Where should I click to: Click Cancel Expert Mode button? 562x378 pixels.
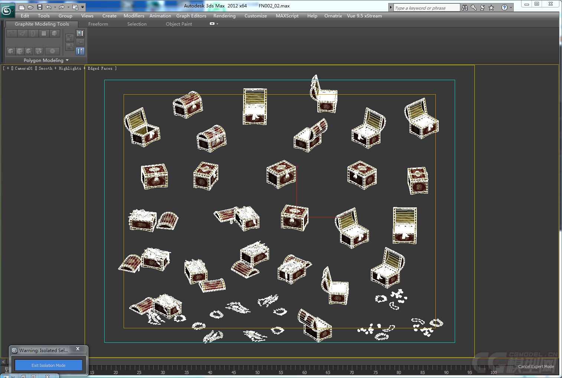click(x=536, y=367)
